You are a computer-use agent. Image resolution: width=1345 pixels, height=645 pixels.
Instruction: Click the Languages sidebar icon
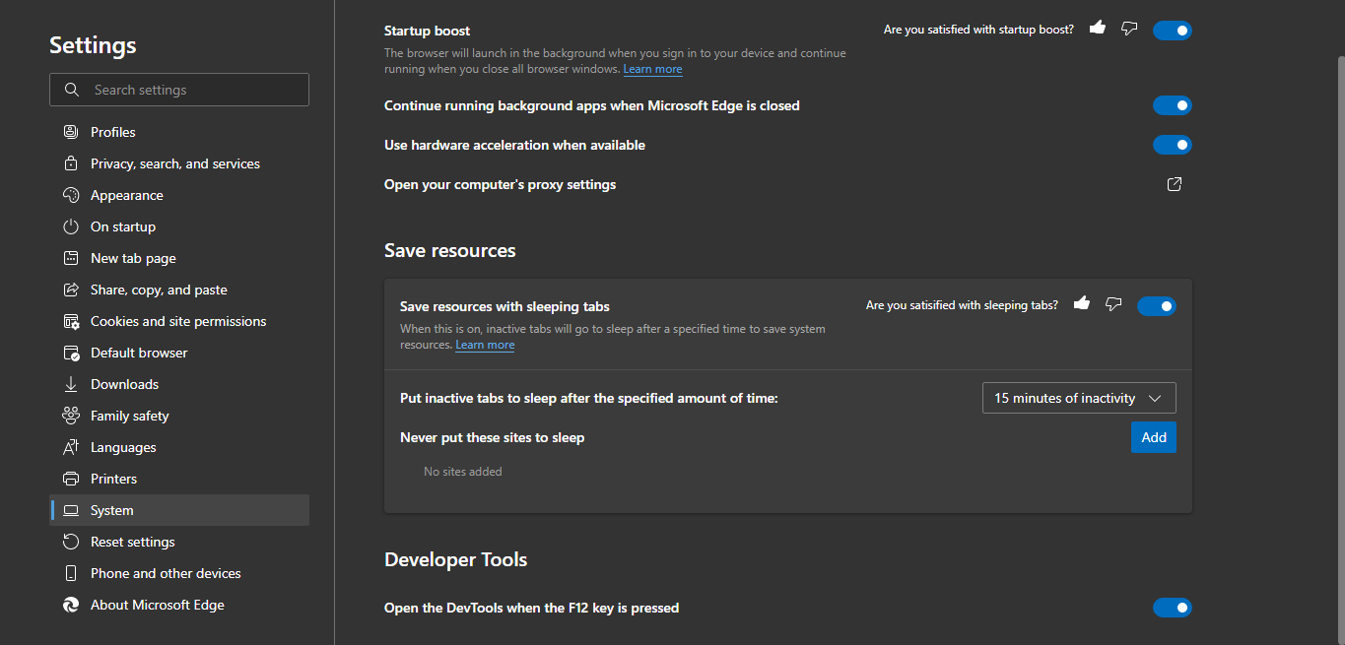coord(71,446)
